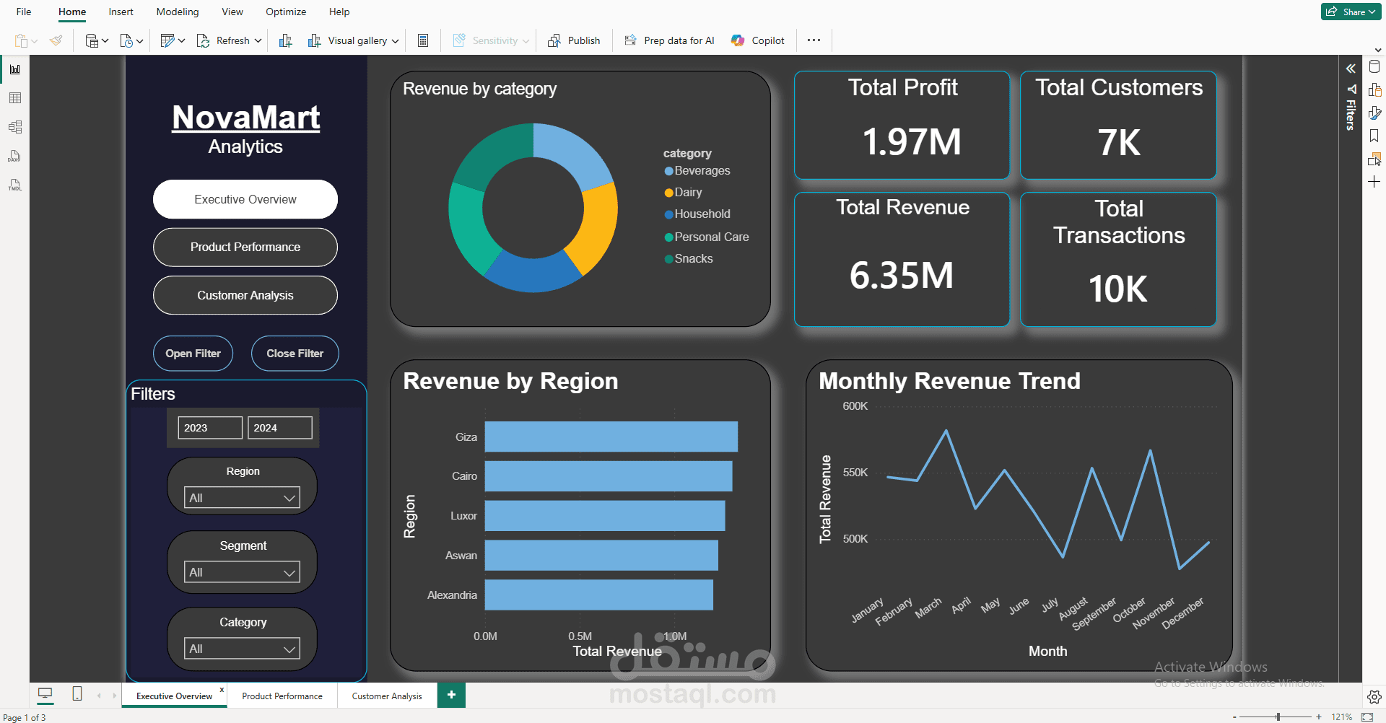The image size is (1386, 723).
Task: Open the DAX query view icon
Action: click(15, 156)
